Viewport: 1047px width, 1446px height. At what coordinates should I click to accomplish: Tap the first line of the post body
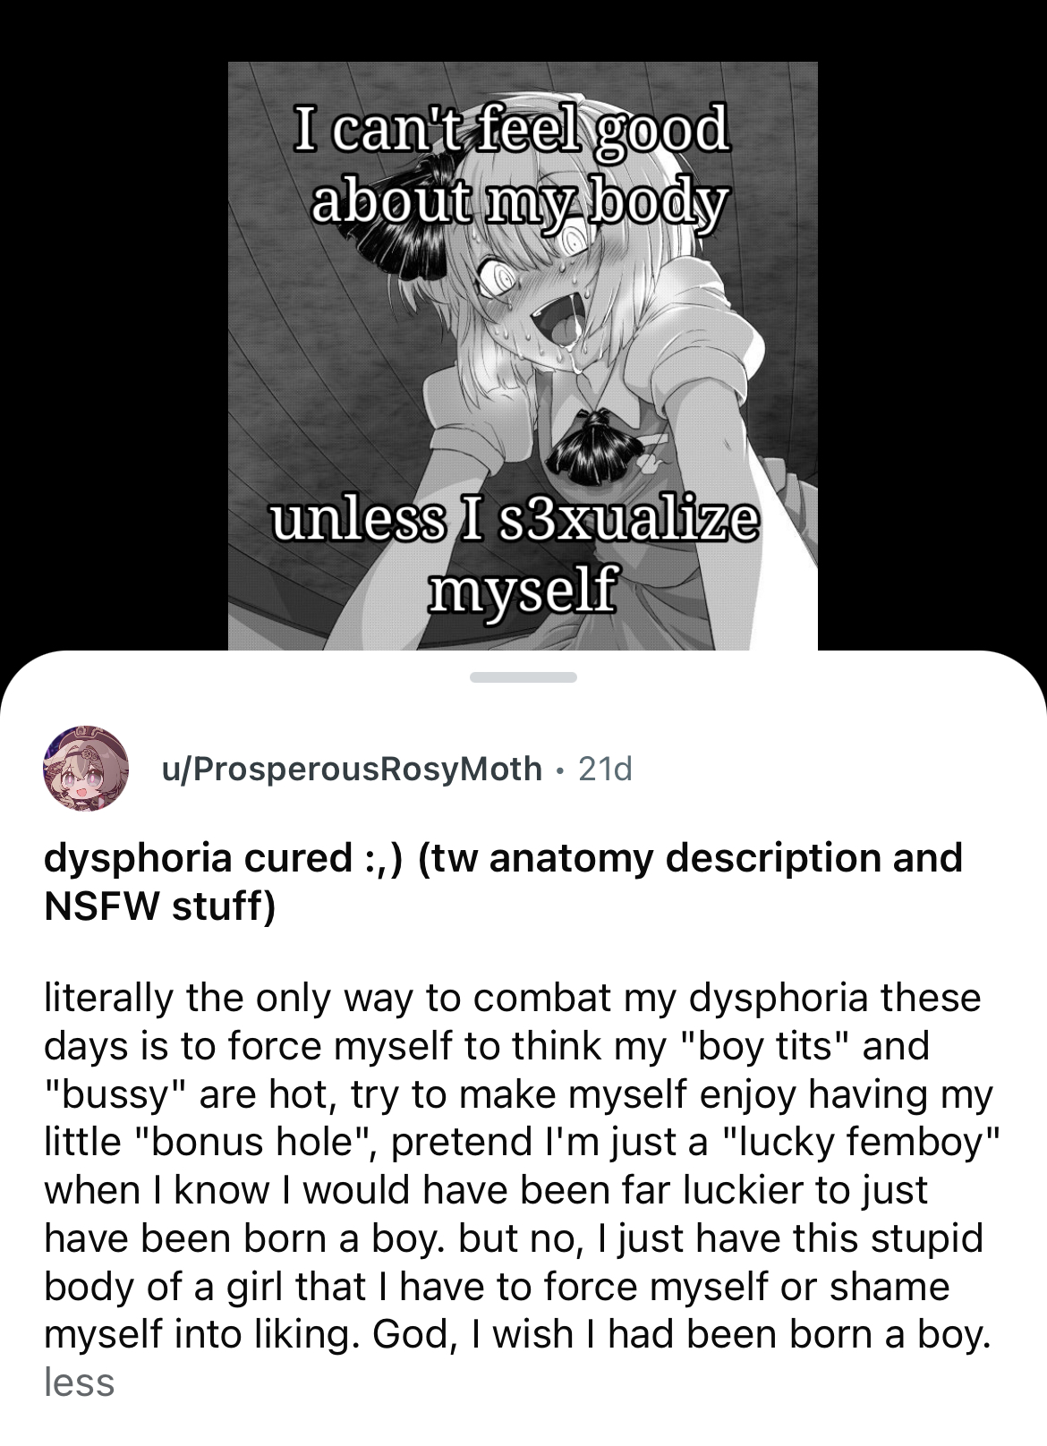(x=512, y=998)
